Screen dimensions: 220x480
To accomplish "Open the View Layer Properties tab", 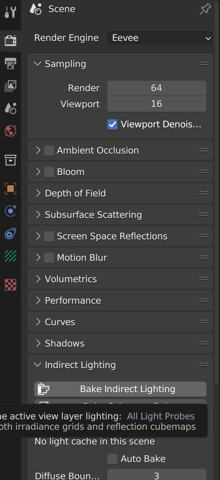I will (10, 86).
